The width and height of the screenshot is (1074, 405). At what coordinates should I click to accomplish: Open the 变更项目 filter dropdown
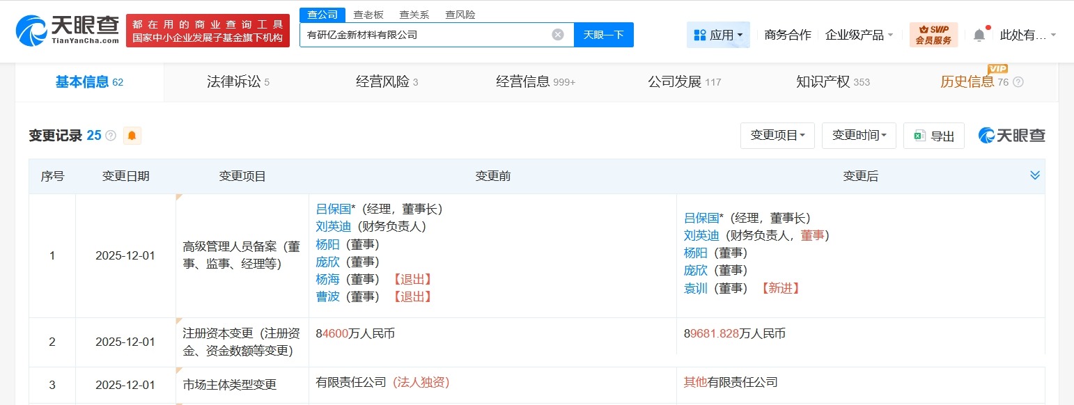(x=777, y=136)
